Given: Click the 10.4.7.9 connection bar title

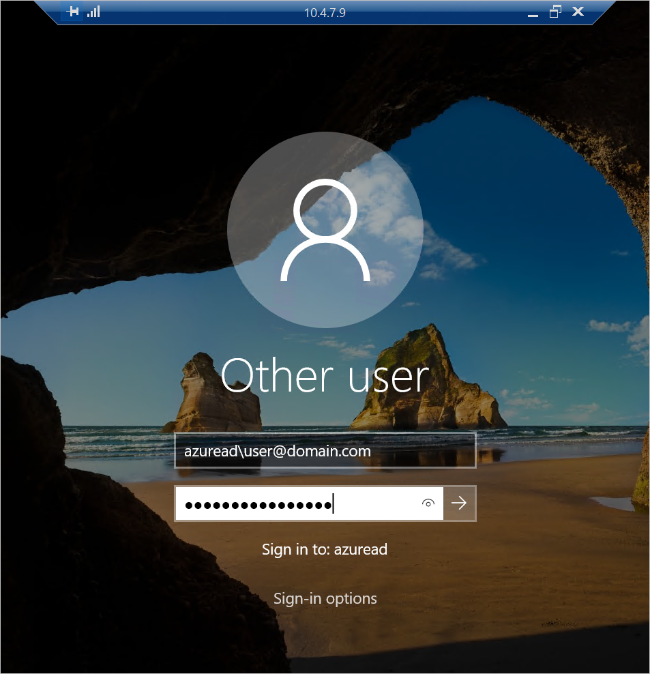Looking at the screenshot, I should coord(325,12).
